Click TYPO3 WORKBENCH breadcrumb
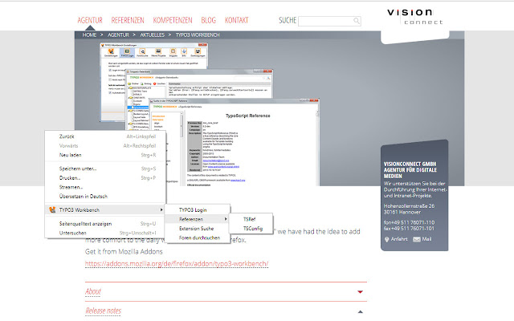 (198, 35)
